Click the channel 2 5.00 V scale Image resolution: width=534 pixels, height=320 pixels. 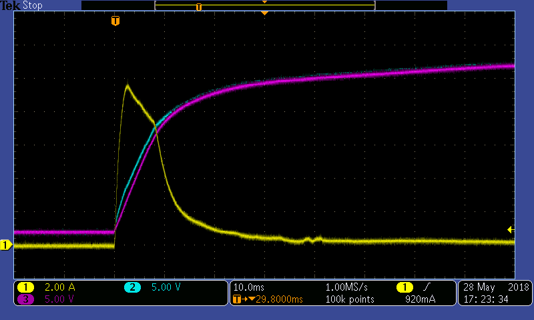(166, 287)
